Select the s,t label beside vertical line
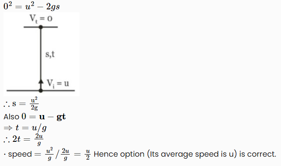The width and height of the screenshot is (281, 166). click(x=50, y=54)
